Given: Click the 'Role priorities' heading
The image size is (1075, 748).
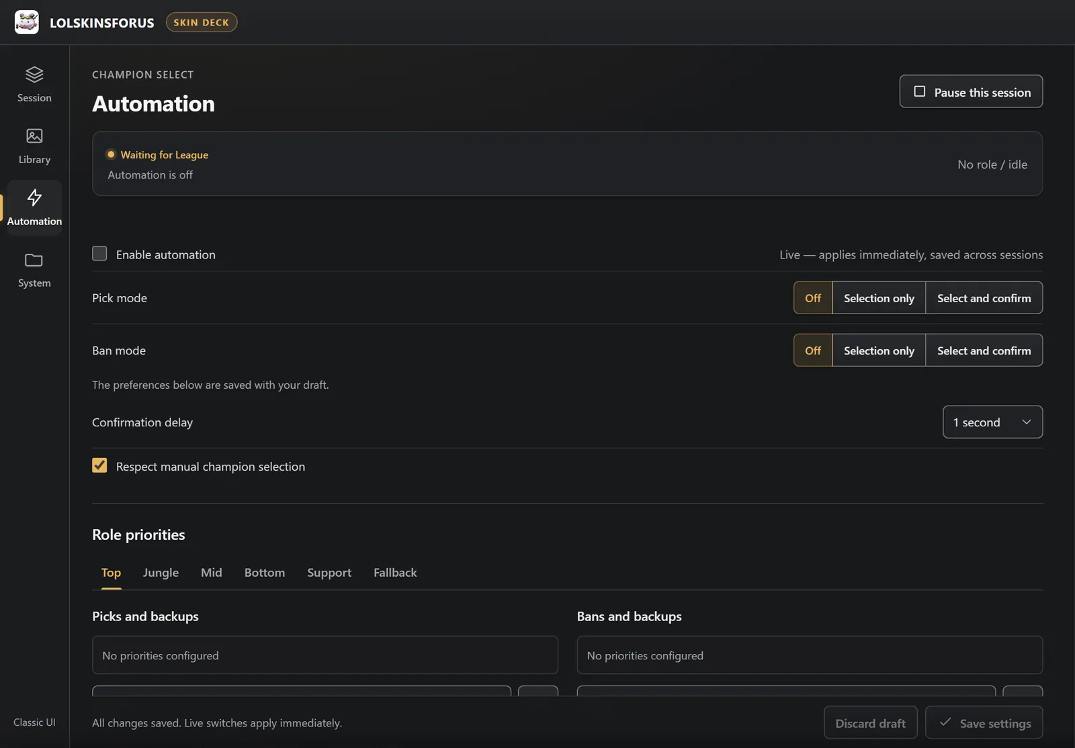Looking at the screenshot, I should click(x=138, y=534).
